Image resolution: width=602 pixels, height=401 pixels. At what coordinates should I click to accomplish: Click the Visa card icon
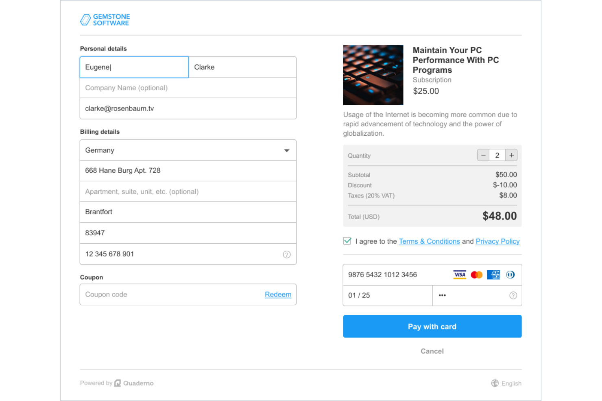click(x=460, y=275)
